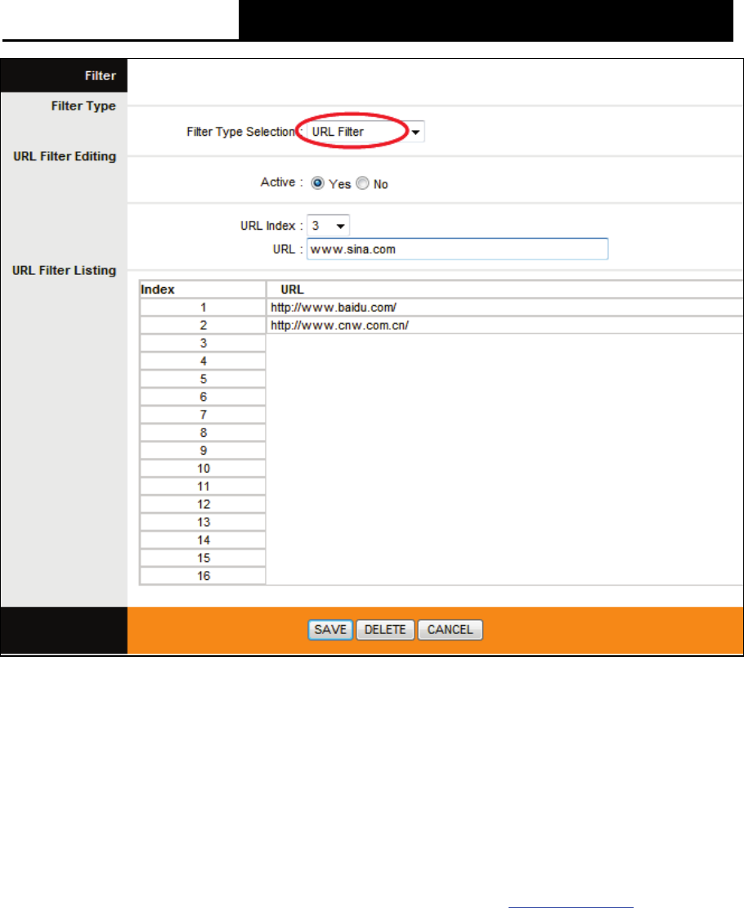Click the Filter Type Selection label
This screenshot has width=744, height=908.
[241, 132]
